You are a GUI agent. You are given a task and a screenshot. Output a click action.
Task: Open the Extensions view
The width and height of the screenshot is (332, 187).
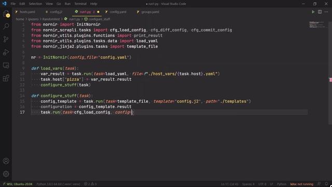pos(6,78)
